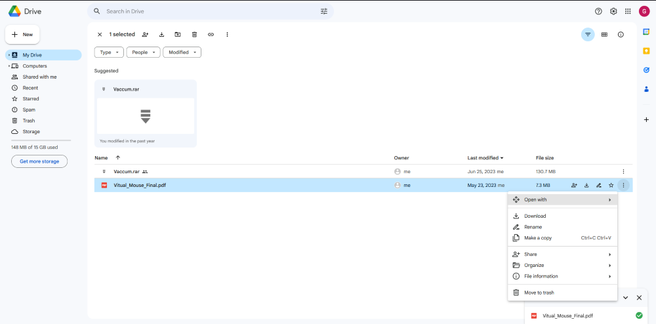This screenshot has height=324, width=656.
Task: Open Google Calendar side panel icon
Action: [x=646, y=31]
